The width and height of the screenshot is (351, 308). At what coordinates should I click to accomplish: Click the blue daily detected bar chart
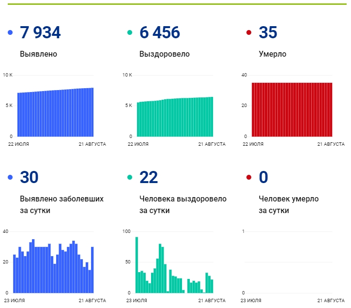tap(53, 266)
